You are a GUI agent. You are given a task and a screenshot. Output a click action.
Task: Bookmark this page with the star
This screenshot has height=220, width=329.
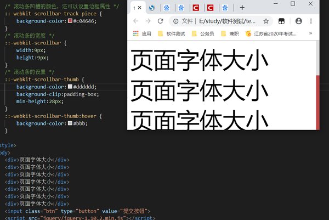click(266, 21)
